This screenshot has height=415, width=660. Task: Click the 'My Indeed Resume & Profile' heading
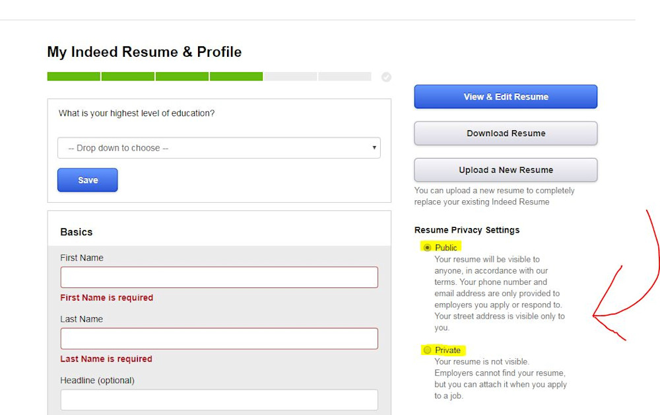[x=145, y=52]
